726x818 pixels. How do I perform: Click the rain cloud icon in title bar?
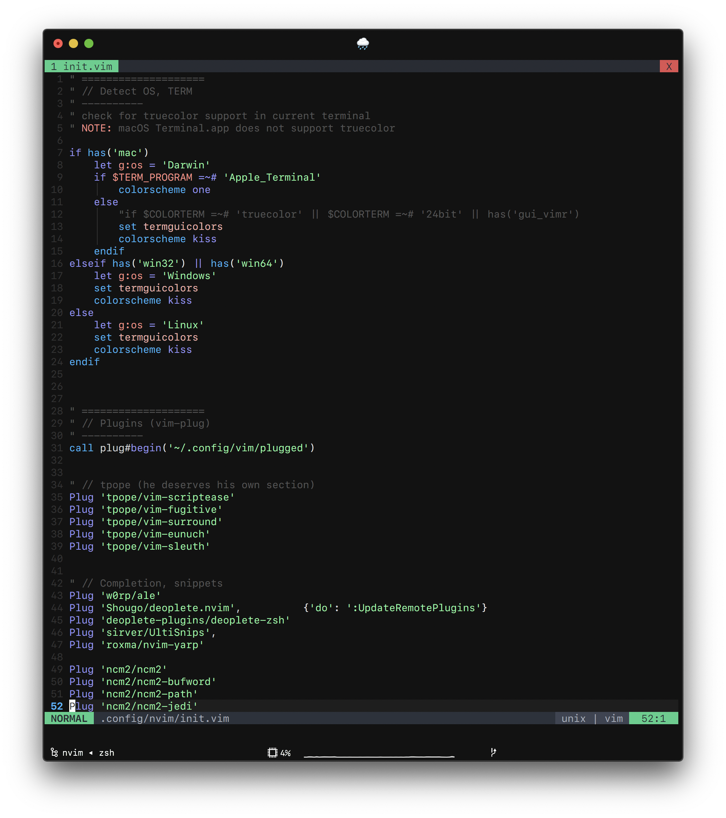(363, 43)
